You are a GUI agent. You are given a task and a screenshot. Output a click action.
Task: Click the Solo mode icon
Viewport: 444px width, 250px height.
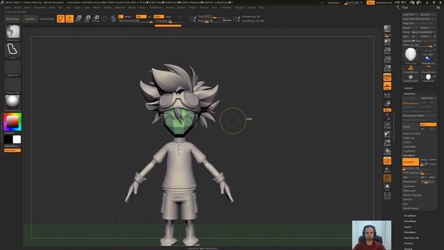(387, 187)
